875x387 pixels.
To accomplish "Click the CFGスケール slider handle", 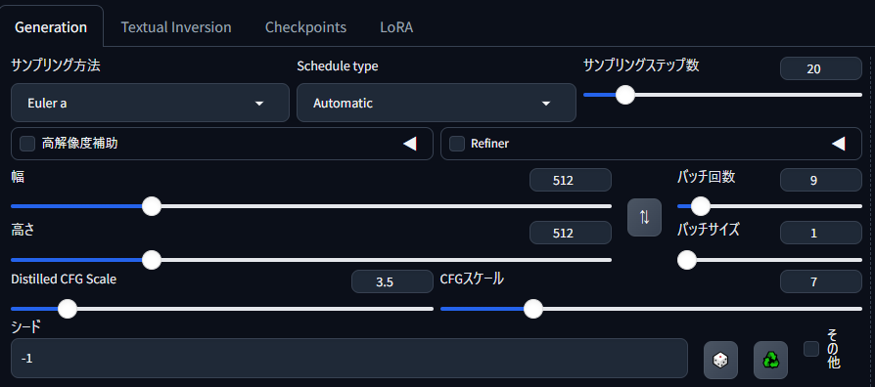I will tap(533, 309).
